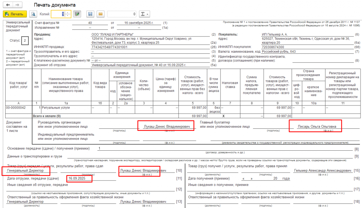Click the Наименование товара column header
The image size is (362, 208).
coord(66,85)
